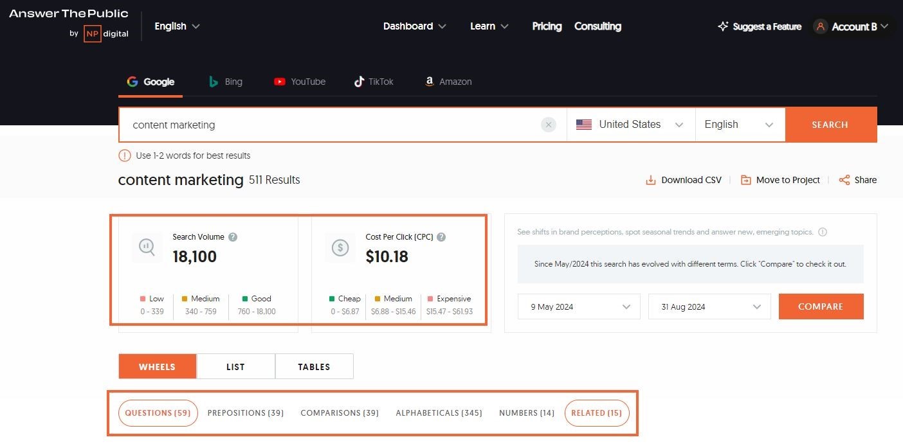Switch to the Amazon search tab
The width and height of the screenshot is (903, 444).
click(448, 82)
